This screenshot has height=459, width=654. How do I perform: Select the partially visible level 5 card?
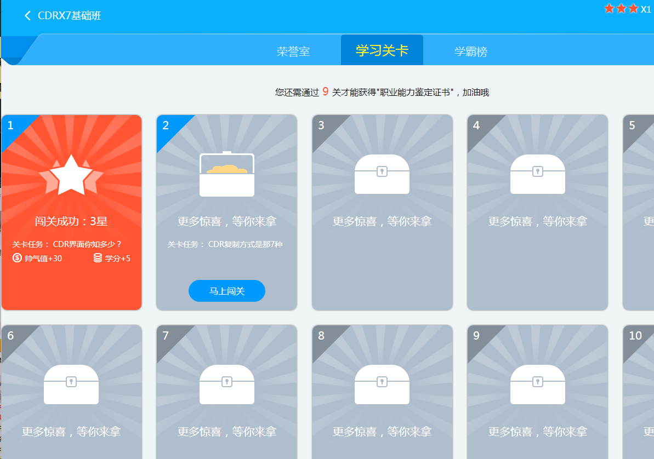pyautogui.click(x=639, y=213)
